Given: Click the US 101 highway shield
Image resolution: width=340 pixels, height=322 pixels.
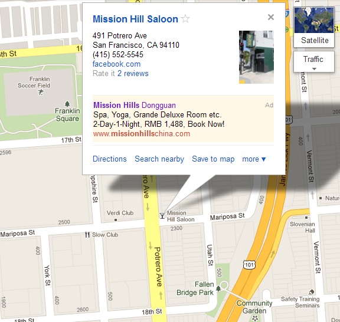Looking at the screenshot, I should [x=249, y=265].
